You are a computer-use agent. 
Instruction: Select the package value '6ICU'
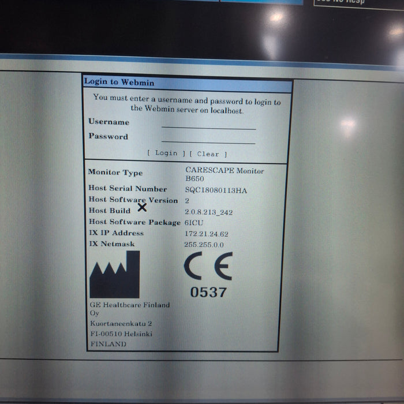[194, 223]
